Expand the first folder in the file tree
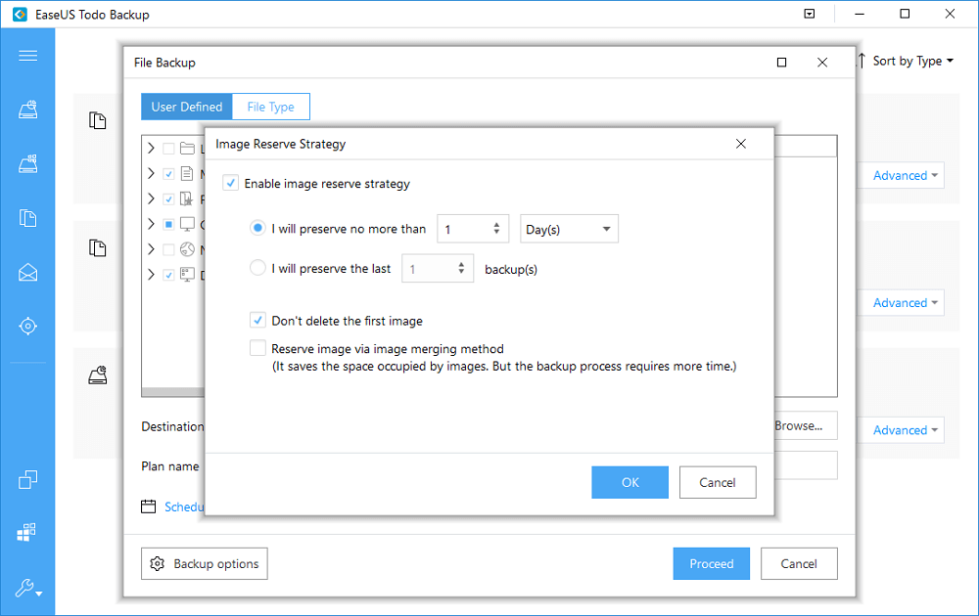 (151, 149)
